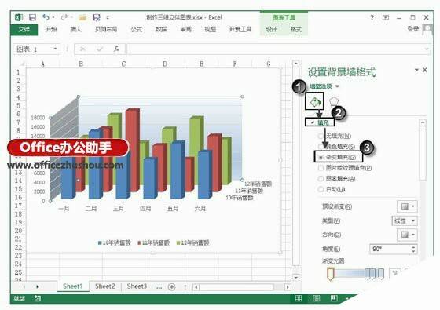The image size is (440, 310).
Task: Switch to Sheet2 tab
Action: pos(105,286)
